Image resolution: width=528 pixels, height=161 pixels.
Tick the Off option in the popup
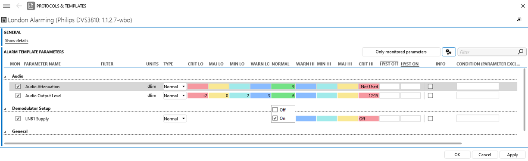275,110
